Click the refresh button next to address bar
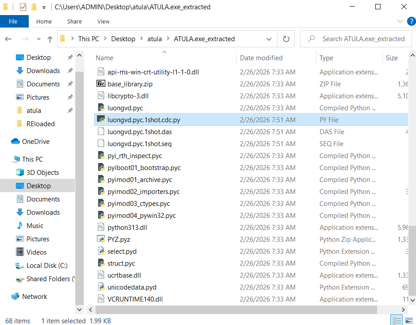 (x=286, y=39)
